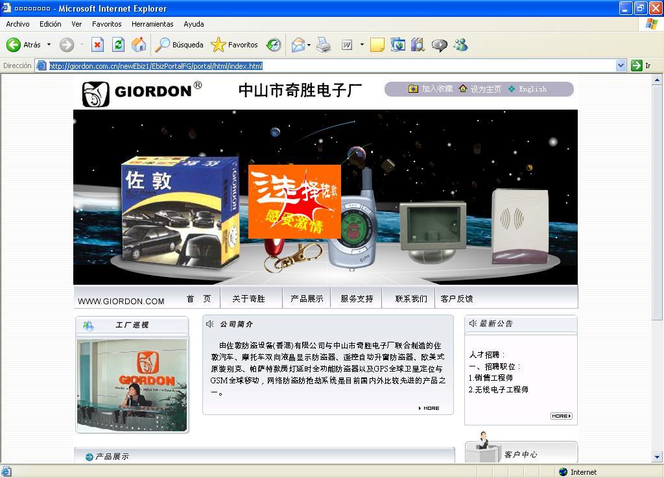
Task: Click the Research books toolbar icon
Action: [418, 45]
